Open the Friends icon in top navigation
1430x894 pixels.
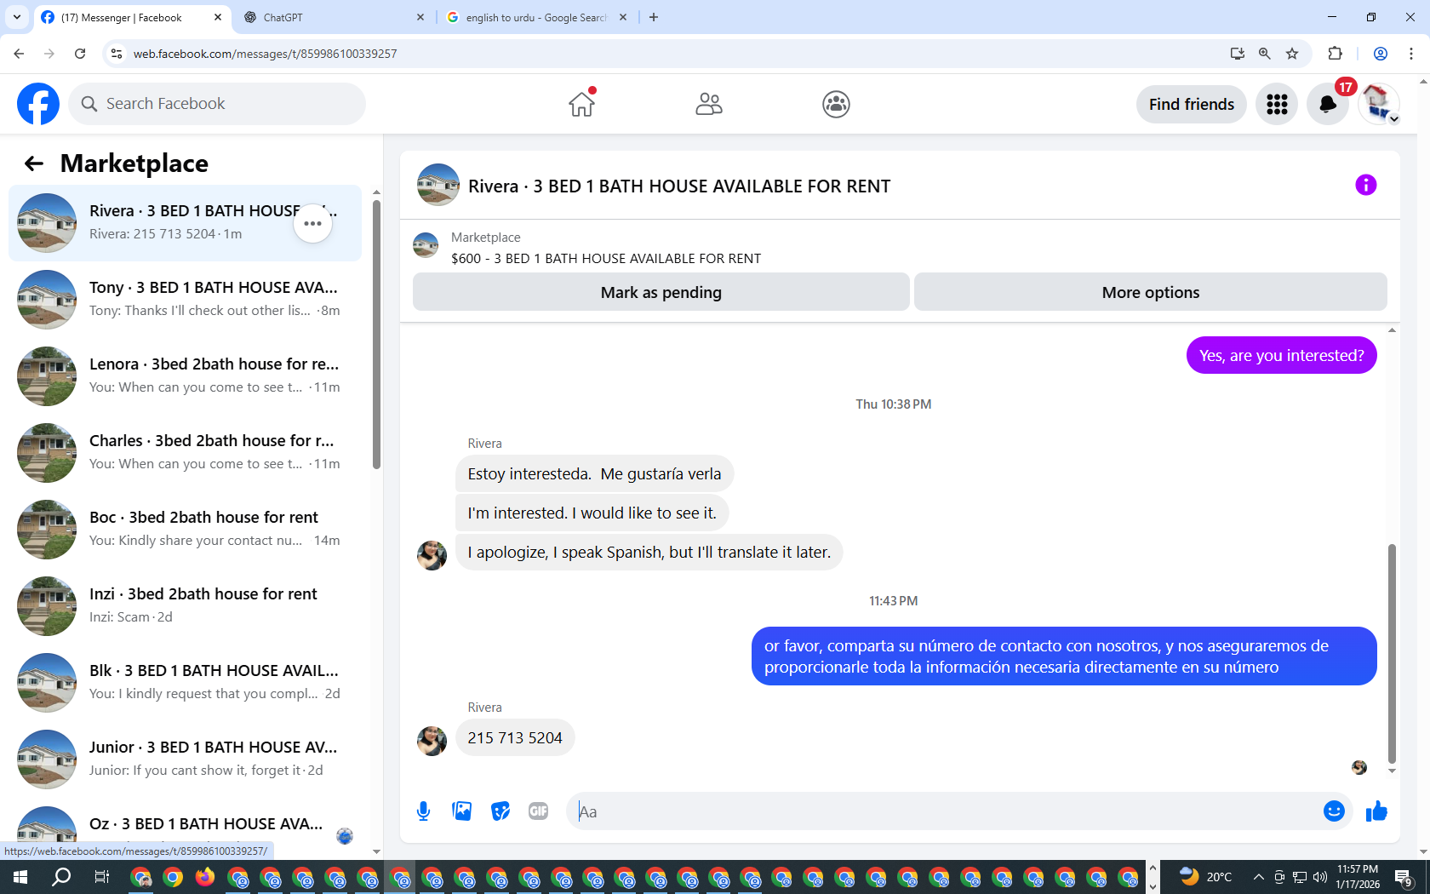[x=708, y=104]
